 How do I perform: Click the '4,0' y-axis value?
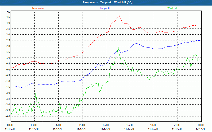coord(8,23)
